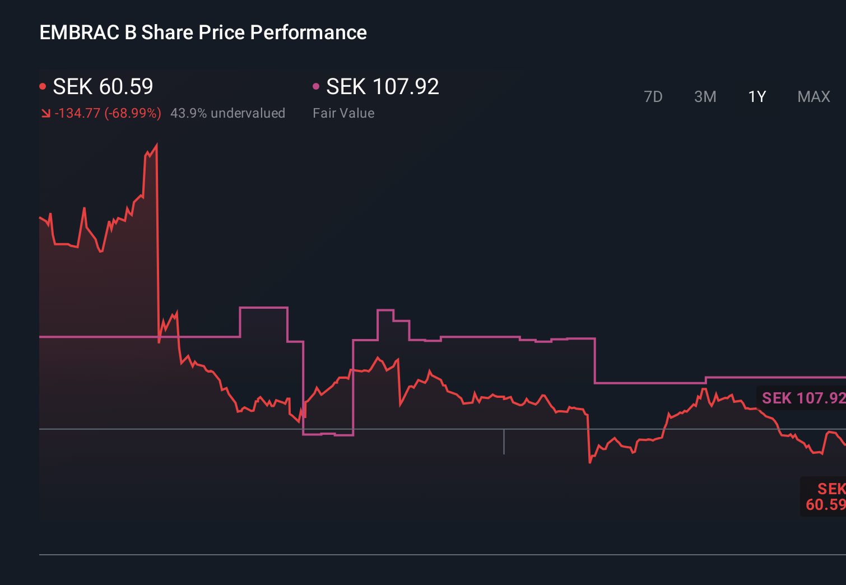The image size is (846, 585).
Task: Click the SEK 60.59 current price heading
Action: 102,87
